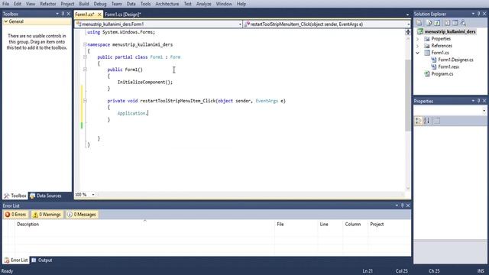
Task: Click Show All Files icon in Solution Explorer
Action: point(429,23)
